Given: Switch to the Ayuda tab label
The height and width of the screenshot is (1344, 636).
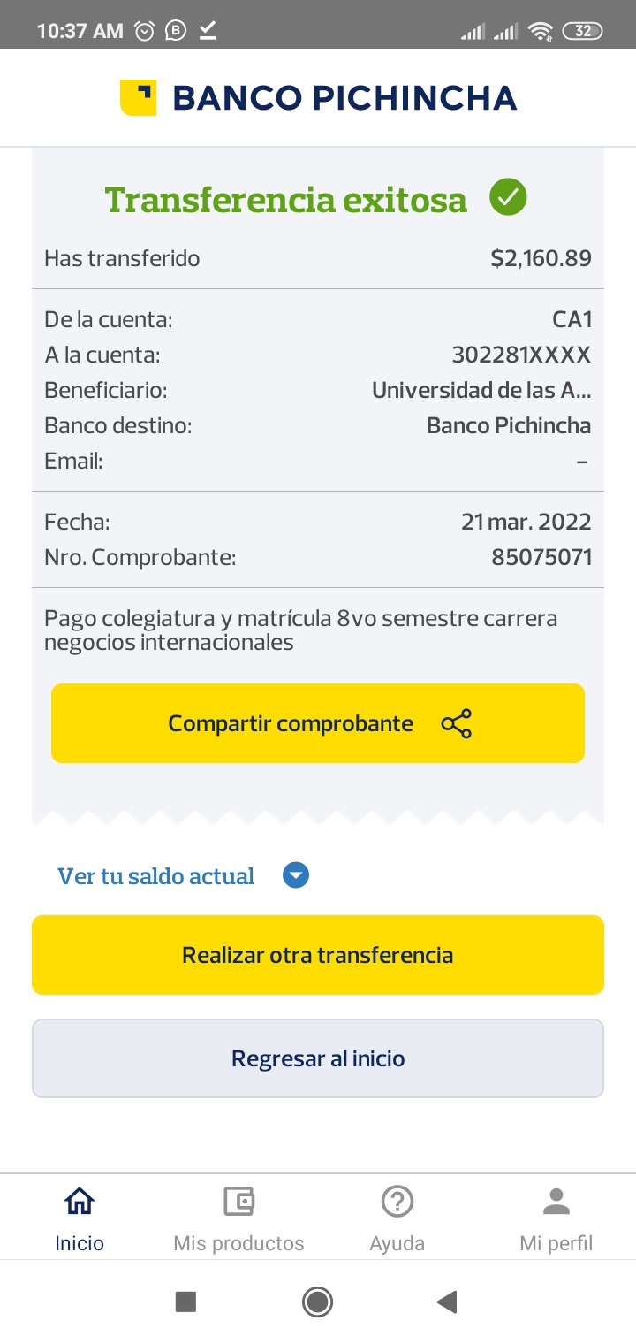Looking at the screenshot, I should click(x=397, y=1243).
